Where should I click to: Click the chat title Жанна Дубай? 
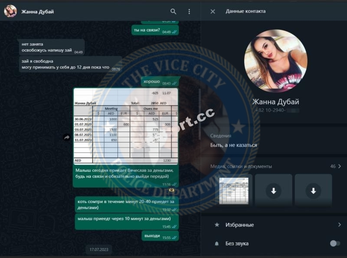37,12
